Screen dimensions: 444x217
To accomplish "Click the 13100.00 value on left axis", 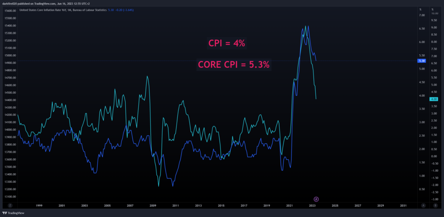I will (10, 197).
